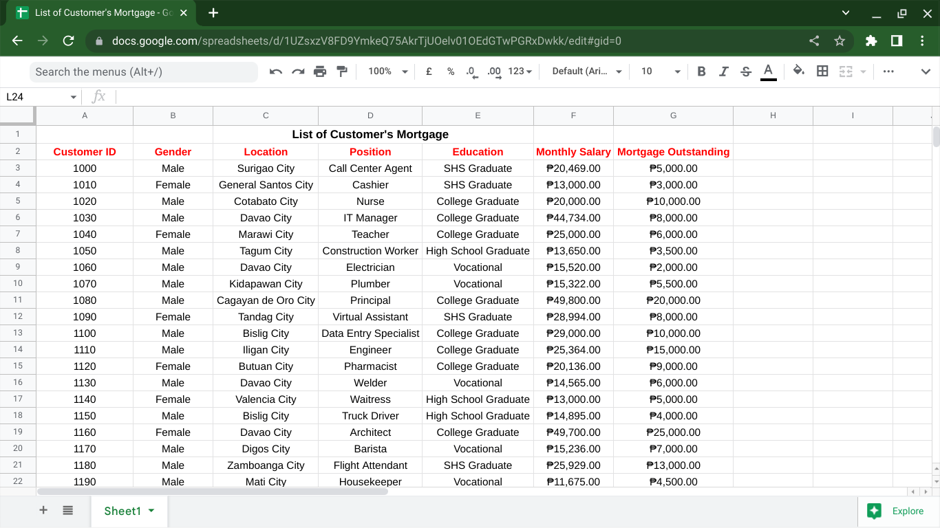This screenshot has width=940, height=528.
Task: Select the title cell List of Customer's Mortgage
Action: tap(370, 134)
